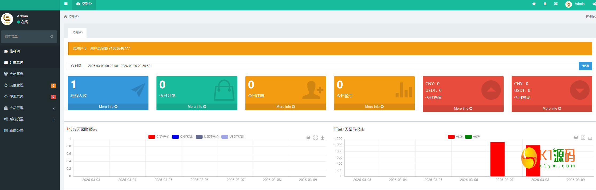Download finance chart as image
The image size is (596, 190).
point(323,137)
